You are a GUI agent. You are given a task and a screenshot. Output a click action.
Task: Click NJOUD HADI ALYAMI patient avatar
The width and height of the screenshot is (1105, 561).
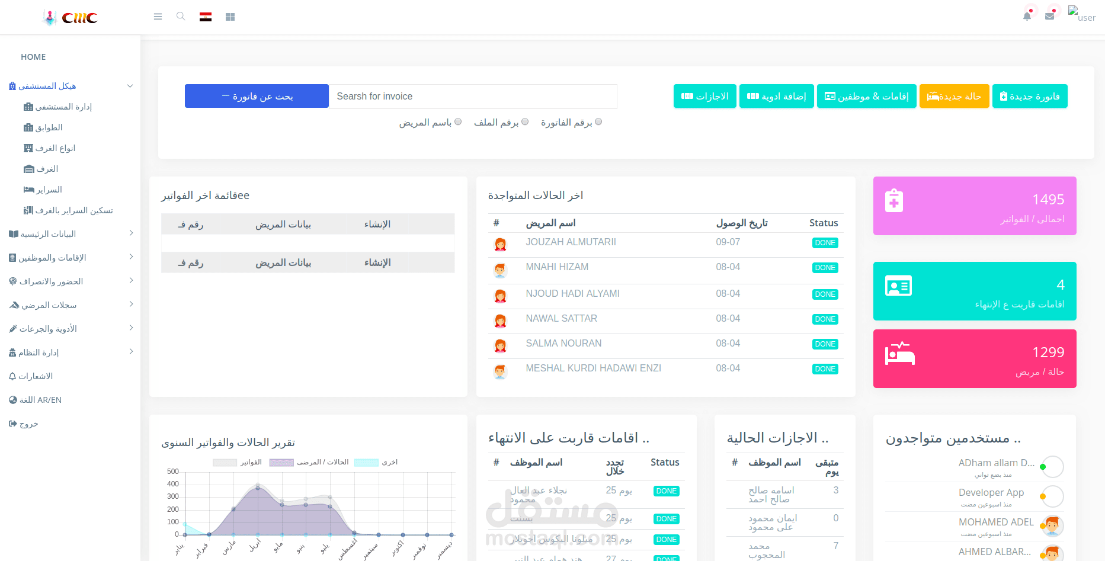501,296
